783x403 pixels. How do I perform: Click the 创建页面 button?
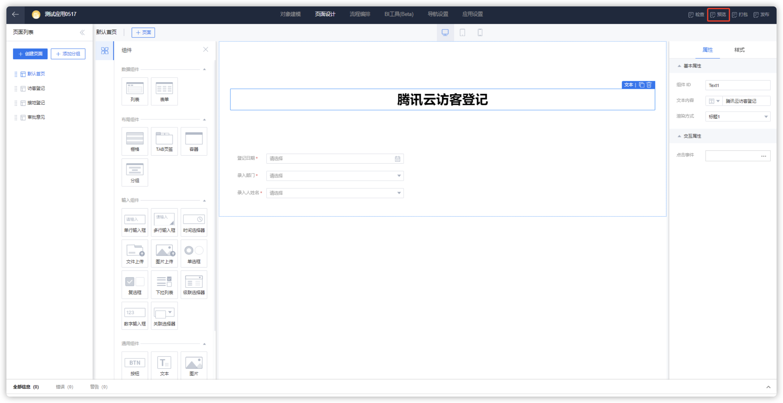point(30,54)
